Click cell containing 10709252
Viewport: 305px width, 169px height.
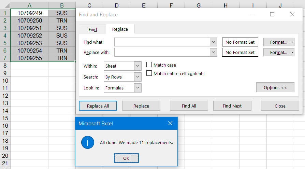[x=30, y=36]
